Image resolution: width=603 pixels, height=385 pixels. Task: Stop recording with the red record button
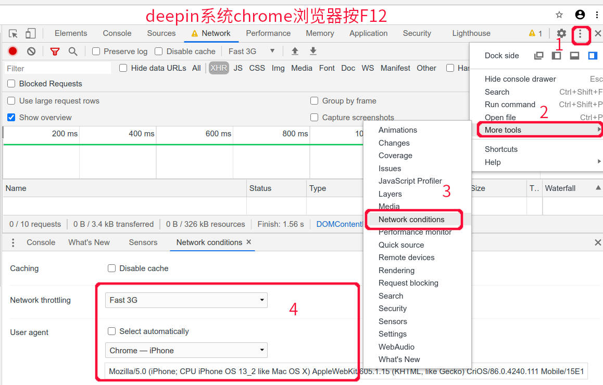coord(12,51)
